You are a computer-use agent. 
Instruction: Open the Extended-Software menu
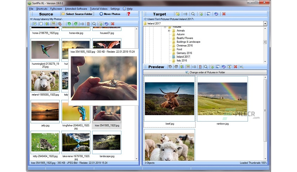[76, 9]
